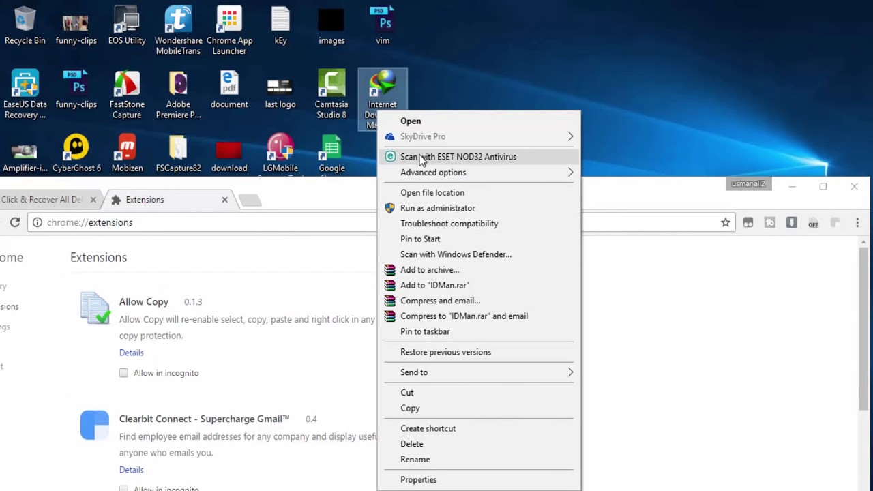873x491 pixels.
Task: Choose Scan with Windows Defender
Action: point(479,254)
